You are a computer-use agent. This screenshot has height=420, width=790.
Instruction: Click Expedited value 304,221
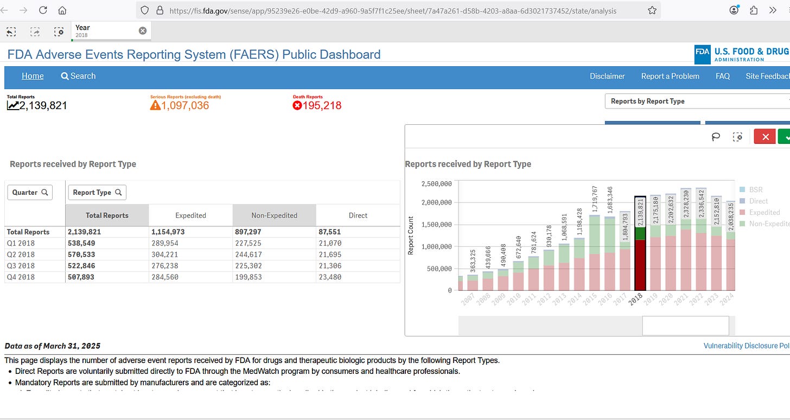[x=168, y=254]
